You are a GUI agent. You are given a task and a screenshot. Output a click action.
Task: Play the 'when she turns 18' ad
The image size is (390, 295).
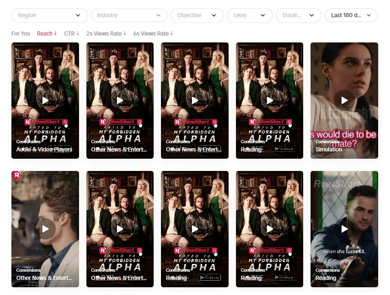pyautogui.click(x=344, y=229)
